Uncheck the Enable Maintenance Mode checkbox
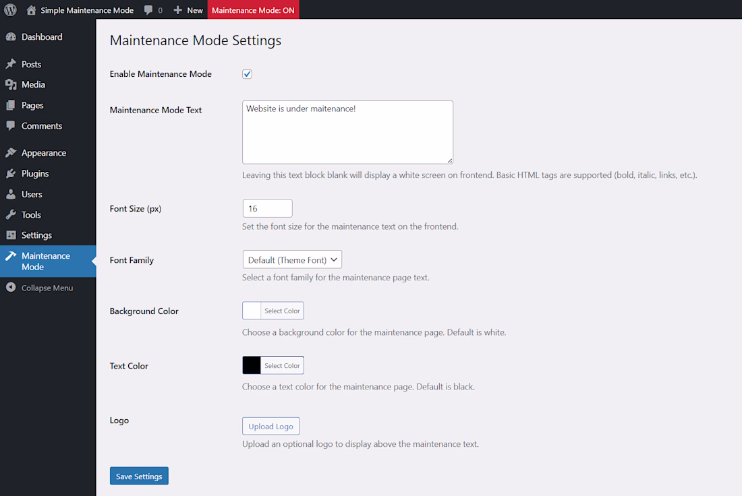The width and height of the screenshot is (742, 496). coord(247,73)
